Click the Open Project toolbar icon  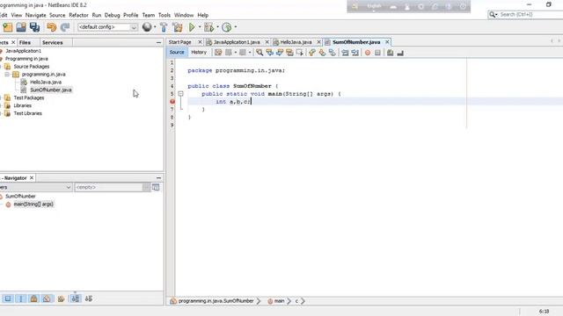point(21,27)
